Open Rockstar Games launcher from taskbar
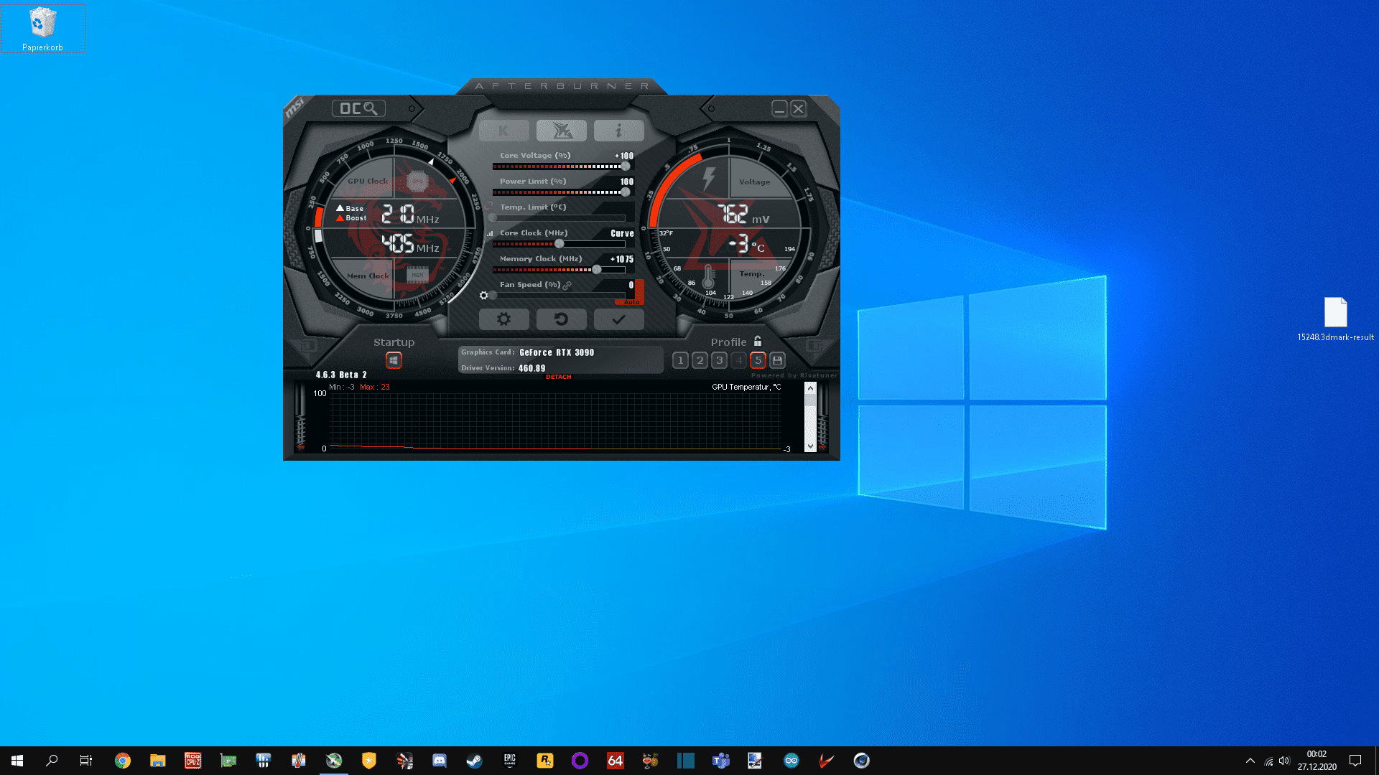Screen dimensions: 1379x775 pyautogui.click(x=545, y=761)
